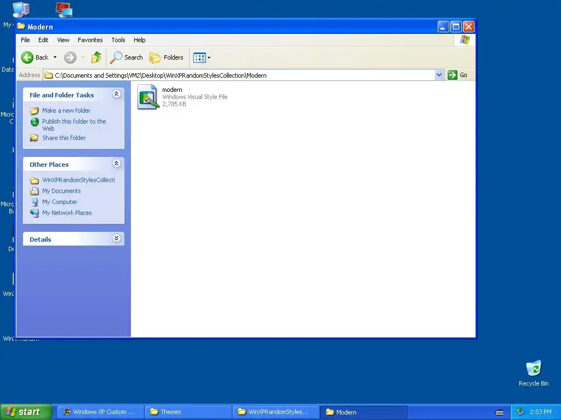Expand the Details panel

click(x=116, y=238)
